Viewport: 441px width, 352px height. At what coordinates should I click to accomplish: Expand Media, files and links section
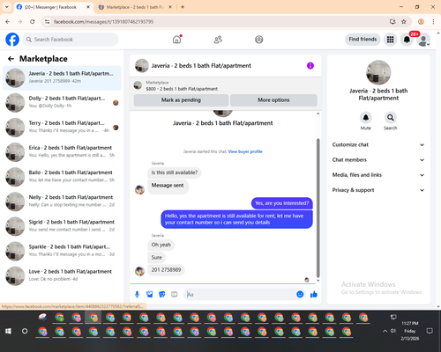click(x=378, y=175)
